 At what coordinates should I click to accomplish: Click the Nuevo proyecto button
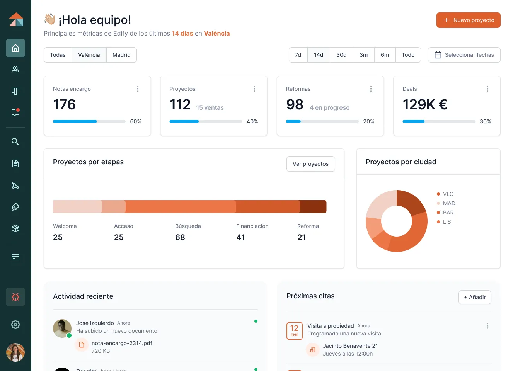pos(468,20)
